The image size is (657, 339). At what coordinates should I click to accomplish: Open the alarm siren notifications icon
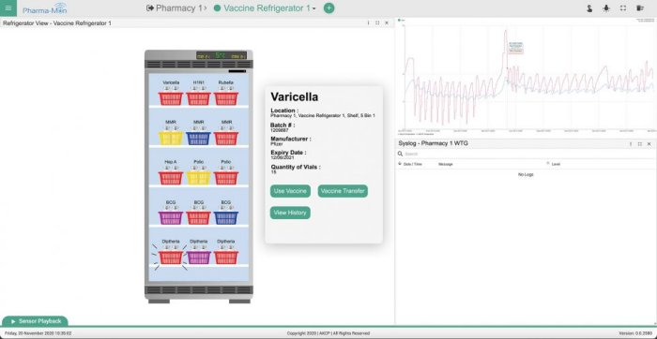606,8
